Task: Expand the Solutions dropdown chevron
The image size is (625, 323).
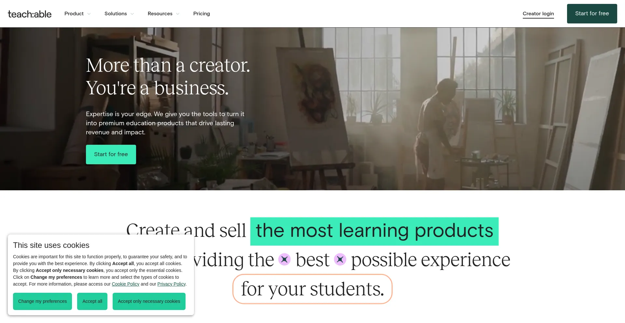Action: point(132,14)
